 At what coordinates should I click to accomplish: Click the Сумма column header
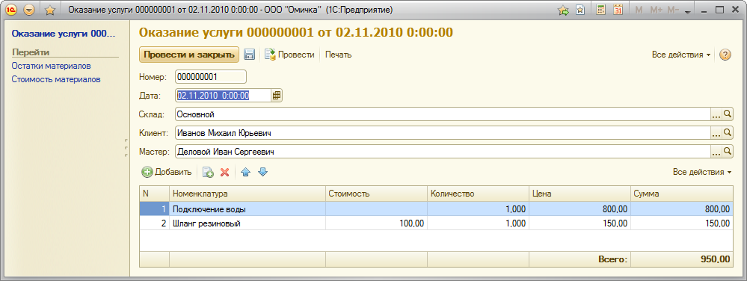(x=682, y=194)
